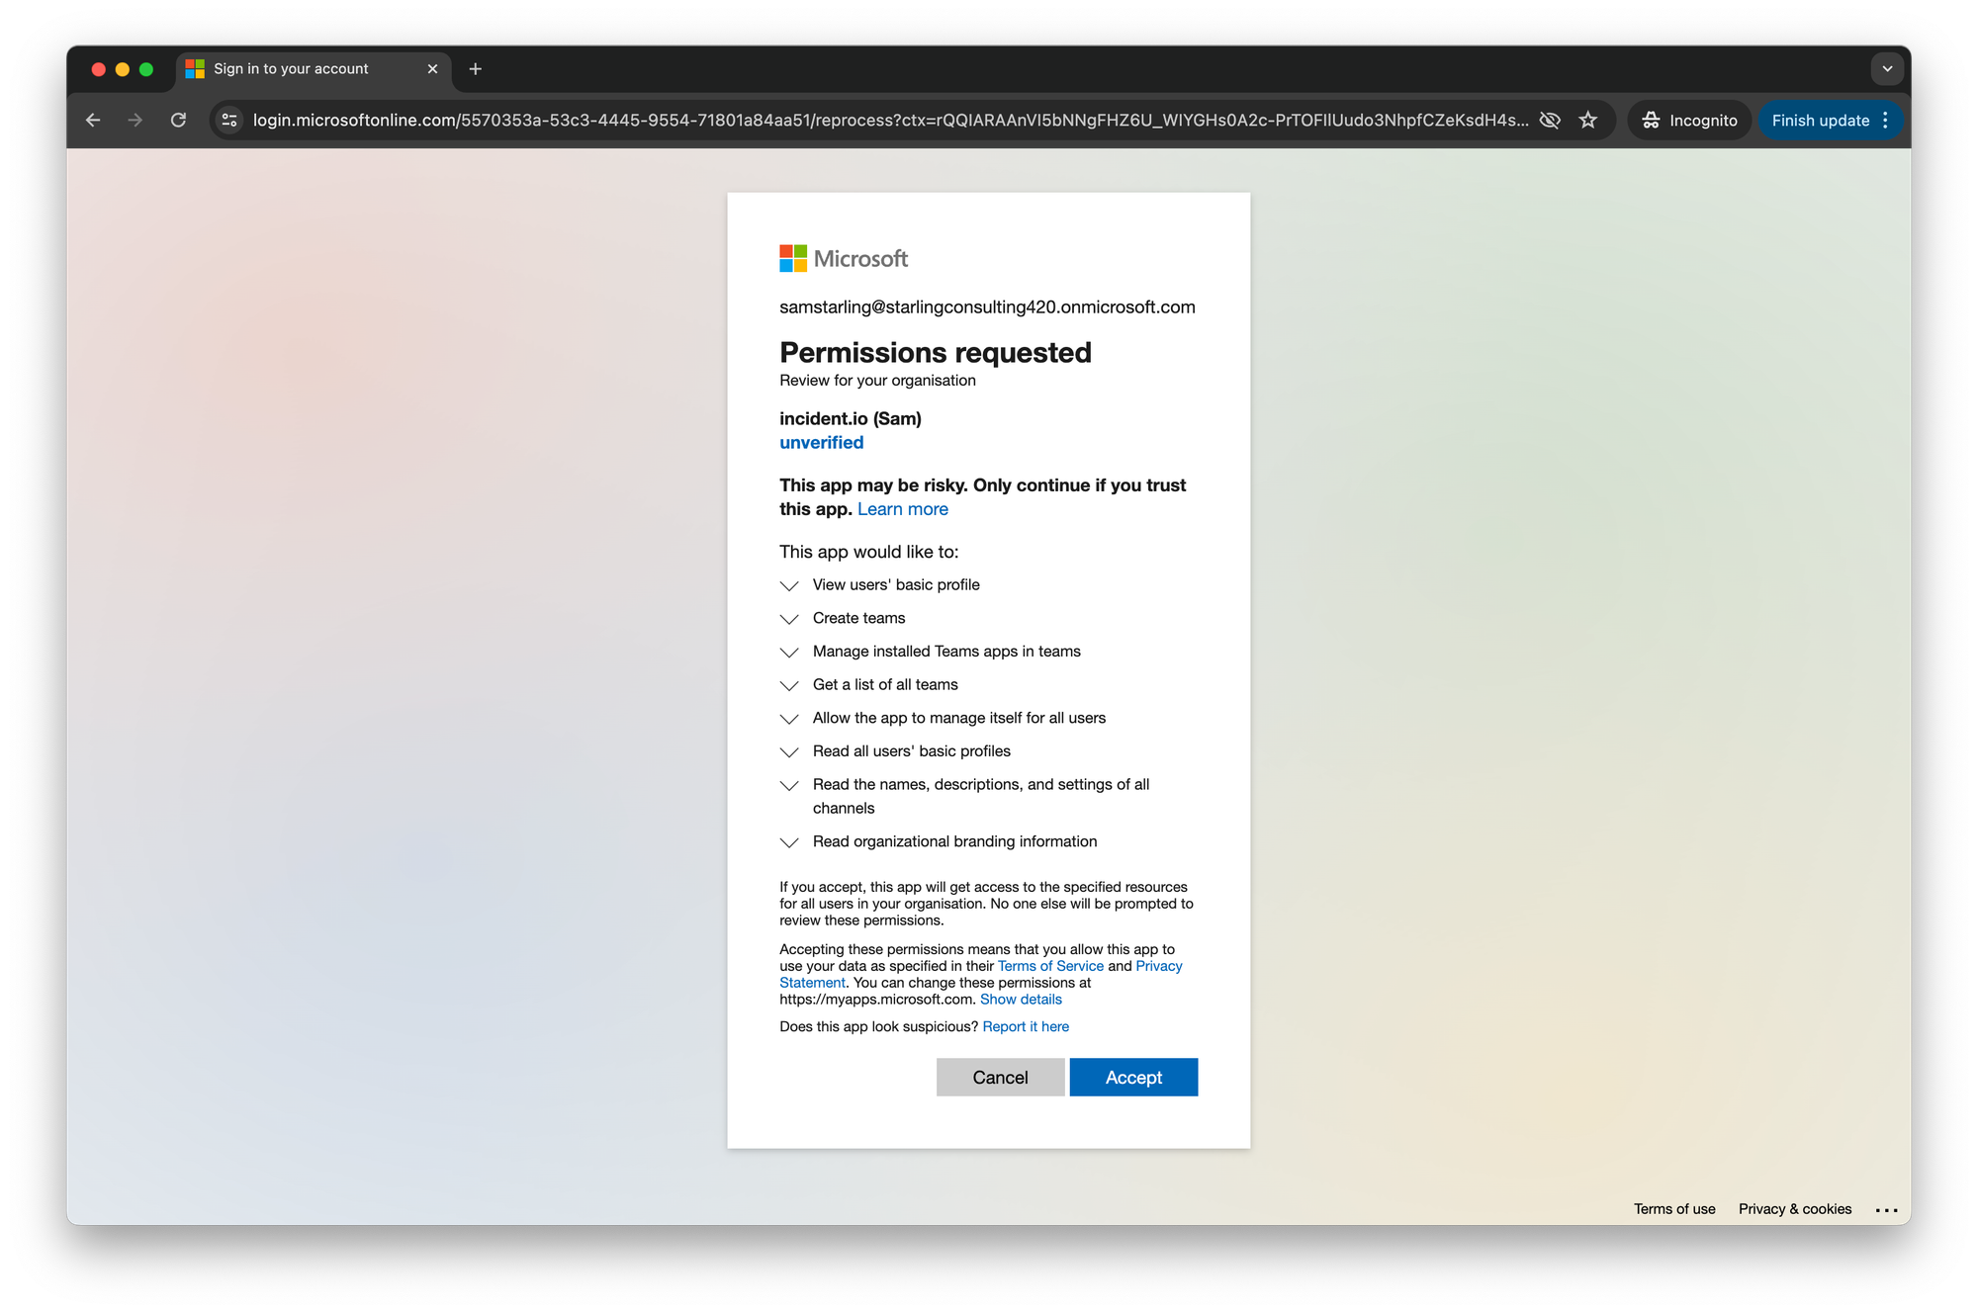This screenshot has width=1978, height=1313.
Task: Open the Incognito profile indicator
Action: [x=1689, y=120]
